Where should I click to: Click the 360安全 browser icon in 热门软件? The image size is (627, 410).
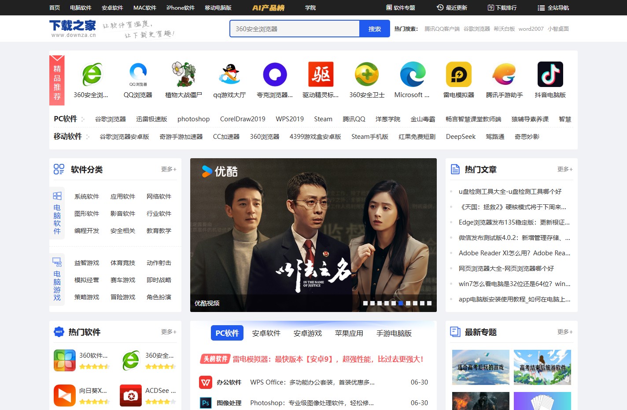click(131, 360)
